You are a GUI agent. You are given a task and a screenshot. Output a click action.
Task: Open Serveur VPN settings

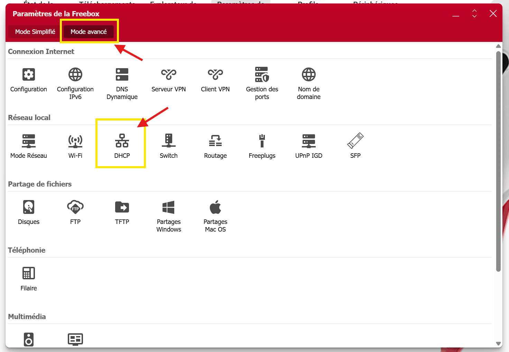pyautogui.click(x=169, y=74)
